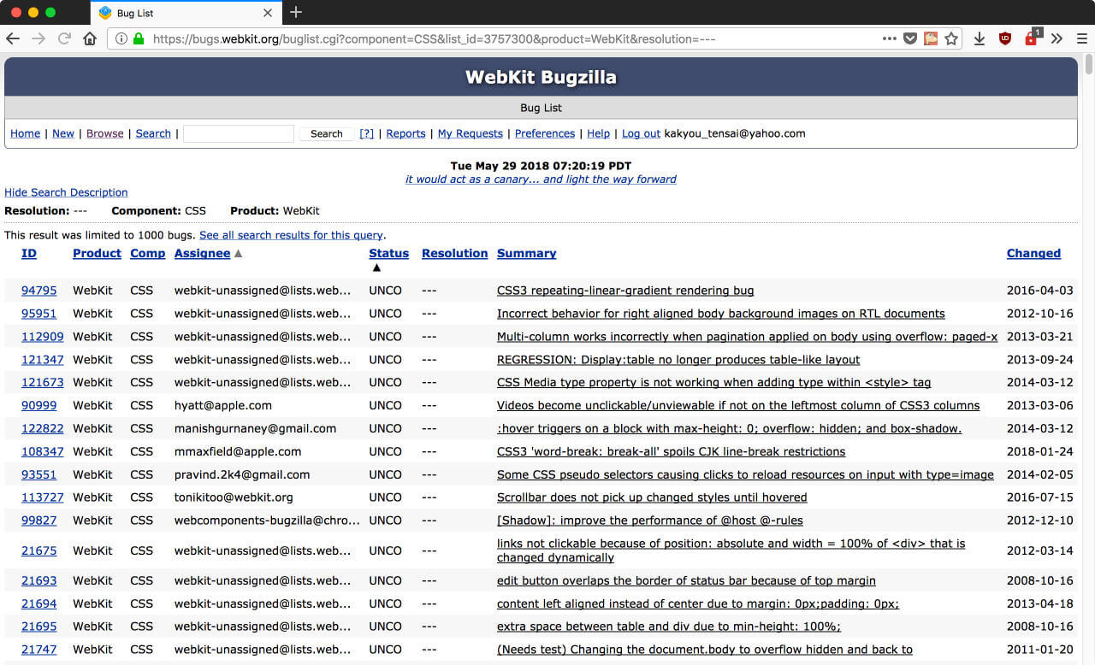Open the red padlock extension with badge
Viewport: 1095px width, 665px height.
pyautogui.click(x=1031, y=38)
